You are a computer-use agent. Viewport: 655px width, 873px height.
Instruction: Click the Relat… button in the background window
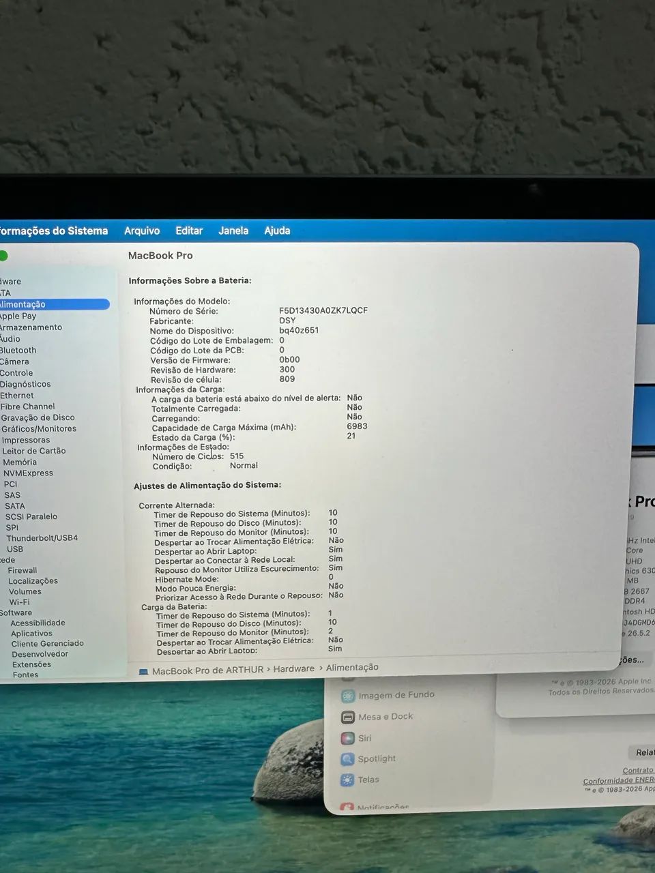point(643,752)
